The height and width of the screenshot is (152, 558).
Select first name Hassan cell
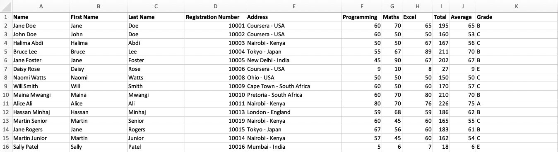pyautogui.click(x=99, y=112)
